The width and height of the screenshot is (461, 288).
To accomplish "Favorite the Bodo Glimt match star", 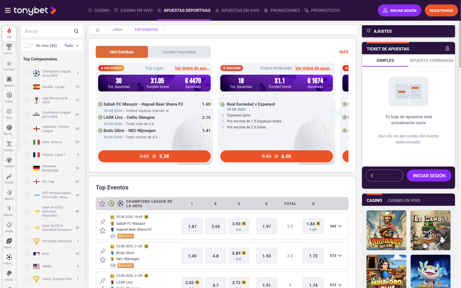I will coord(103,260).
